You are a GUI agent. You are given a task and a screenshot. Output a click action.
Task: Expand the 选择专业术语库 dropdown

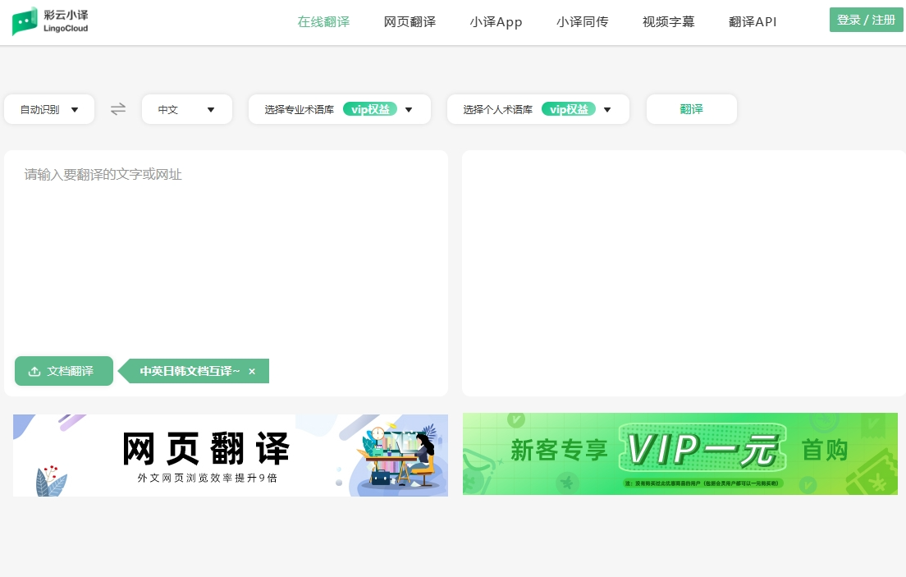click(409, 110)
